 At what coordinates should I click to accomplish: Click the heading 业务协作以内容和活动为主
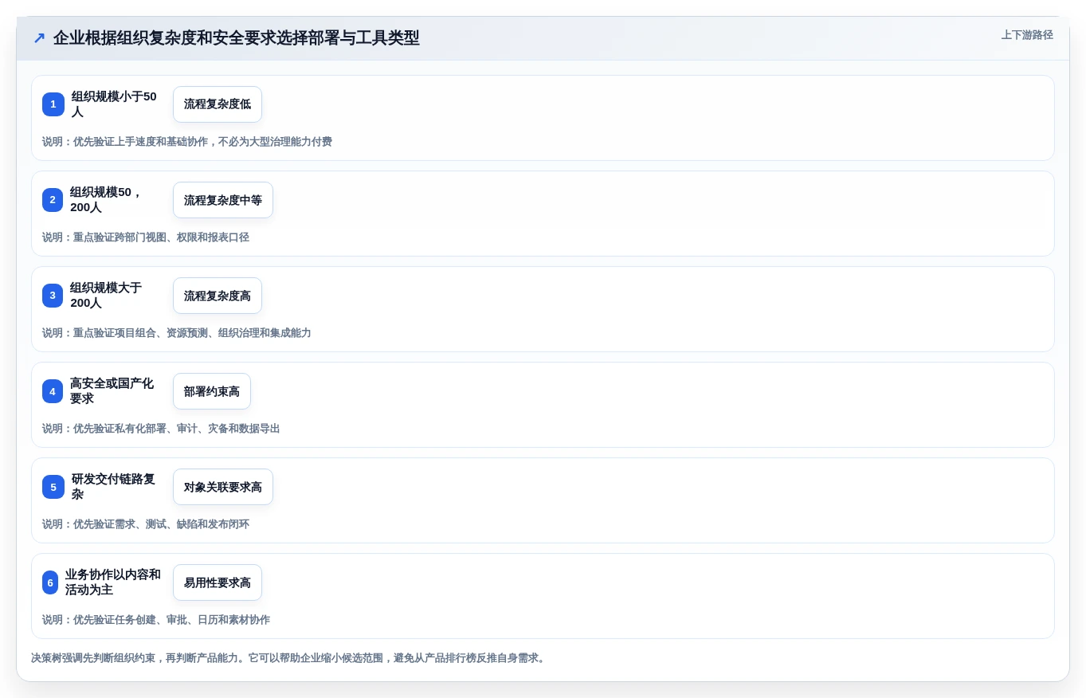[x=113, y=582]
